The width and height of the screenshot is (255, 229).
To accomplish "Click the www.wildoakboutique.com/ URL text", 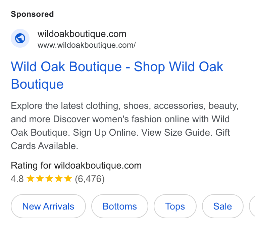I will pos(87,45).
